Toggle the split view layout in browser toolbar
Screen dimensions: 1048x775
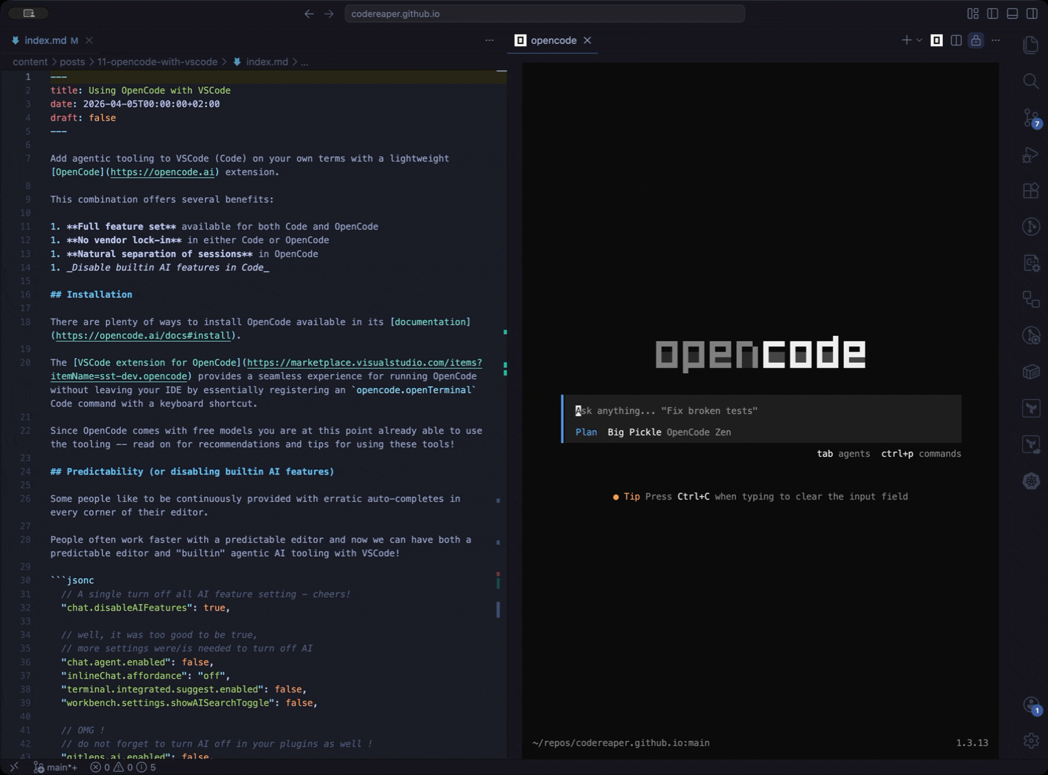[x=991, y=13]
